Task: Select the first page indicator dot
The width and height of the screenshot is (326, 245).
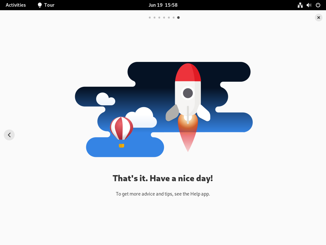Action: coord(150,18)
